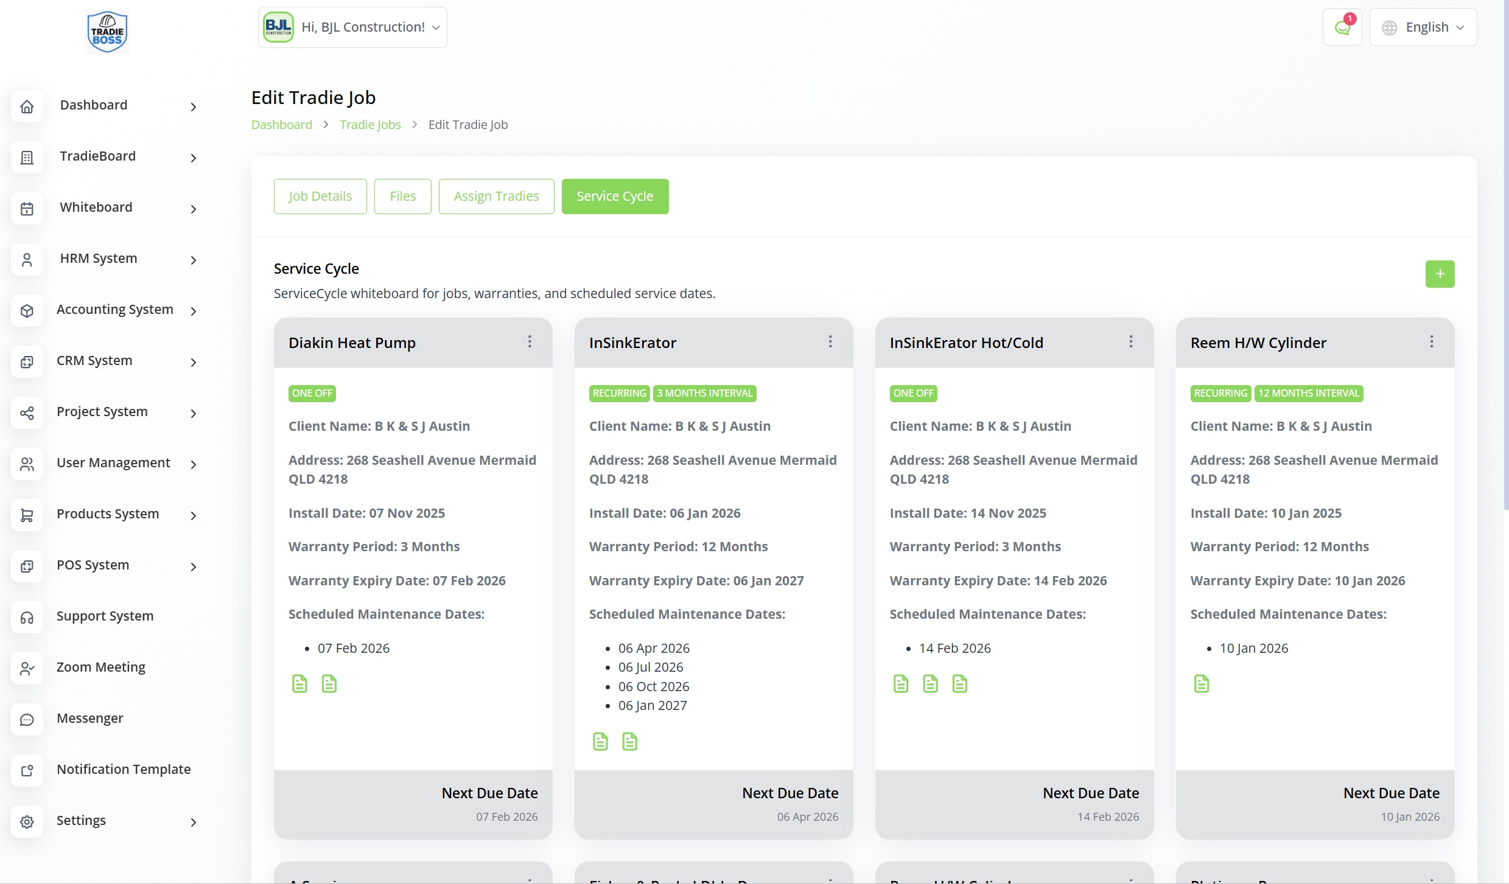Image resolution: width=1509 pixels, height=884 pixels.
Task: Open the Hi, BJL Construction account dropdown
Action: (x=352, y=27)
